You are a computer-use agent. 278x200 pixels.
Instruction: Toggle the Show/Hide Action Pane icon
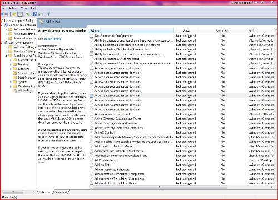pyautogui.click(x=41, y=14)
